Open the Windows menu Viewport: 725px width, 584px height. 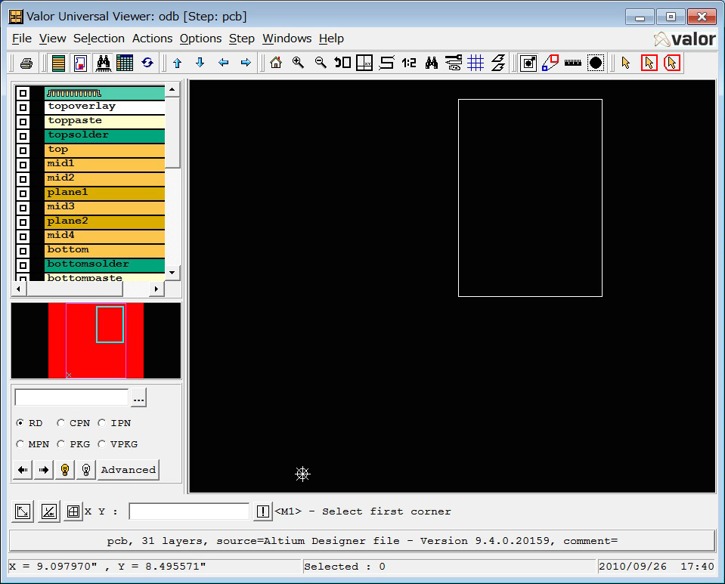pyautogui.click(x=287, y=39)
